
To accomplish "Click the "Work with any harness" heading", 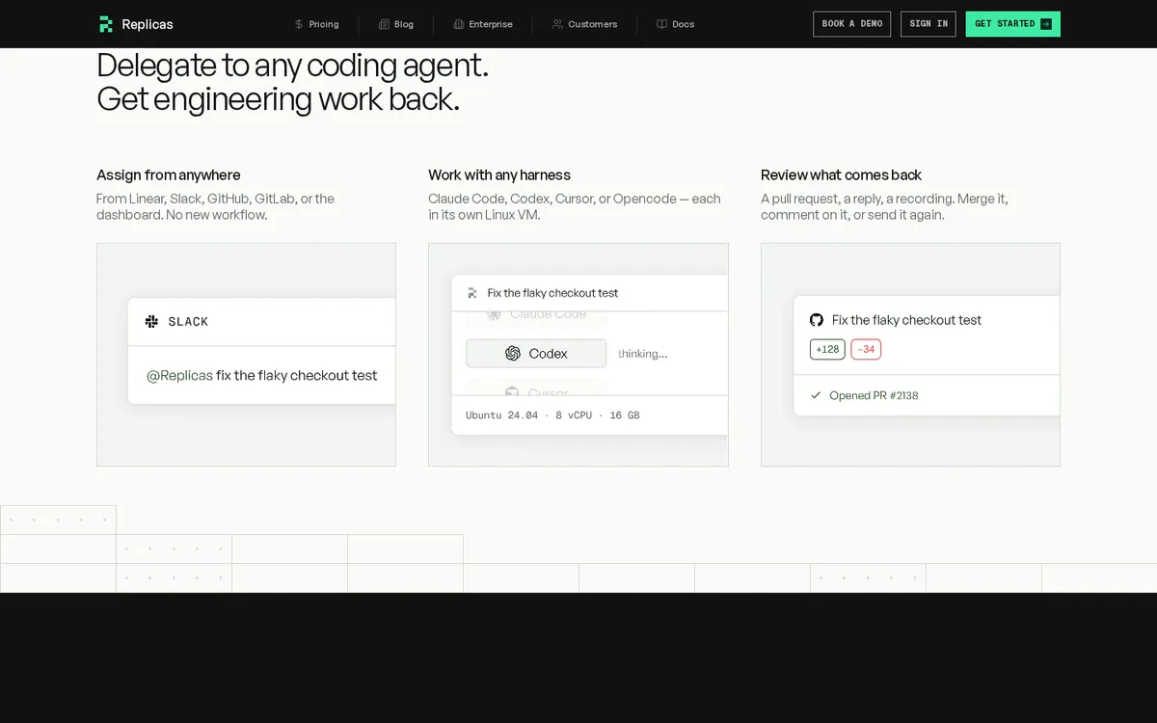I will 499,175.
